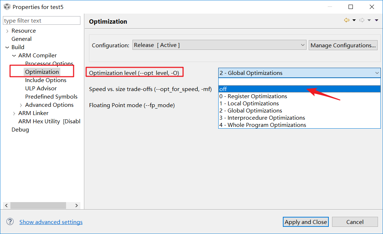The width and height of the screenshot is (383, 234).
Task: Open the back history dropdown arrow
Action: 354,20
